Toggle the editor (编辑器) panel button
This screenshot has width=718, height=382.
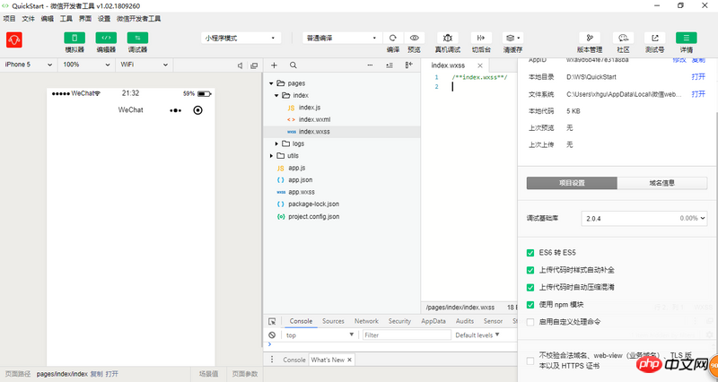click(106, 38)
